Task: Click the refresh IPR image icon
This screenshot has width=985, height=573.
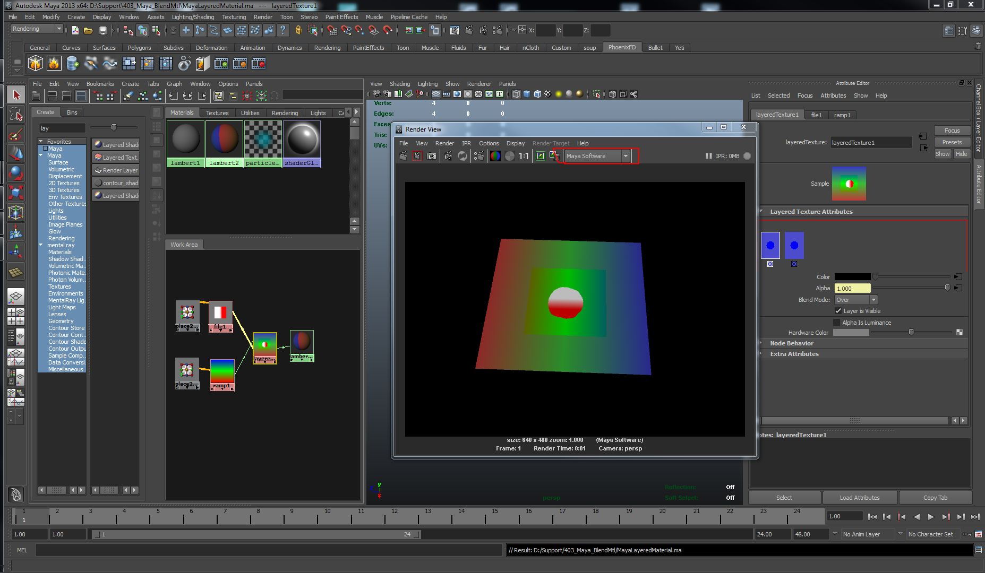Action: pos(462,156)
